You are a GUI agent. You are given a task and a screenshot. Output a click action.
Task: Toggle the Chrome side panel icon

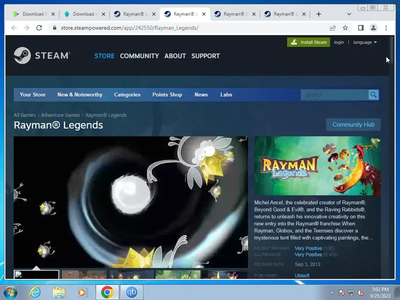click(x=361, y=28)
